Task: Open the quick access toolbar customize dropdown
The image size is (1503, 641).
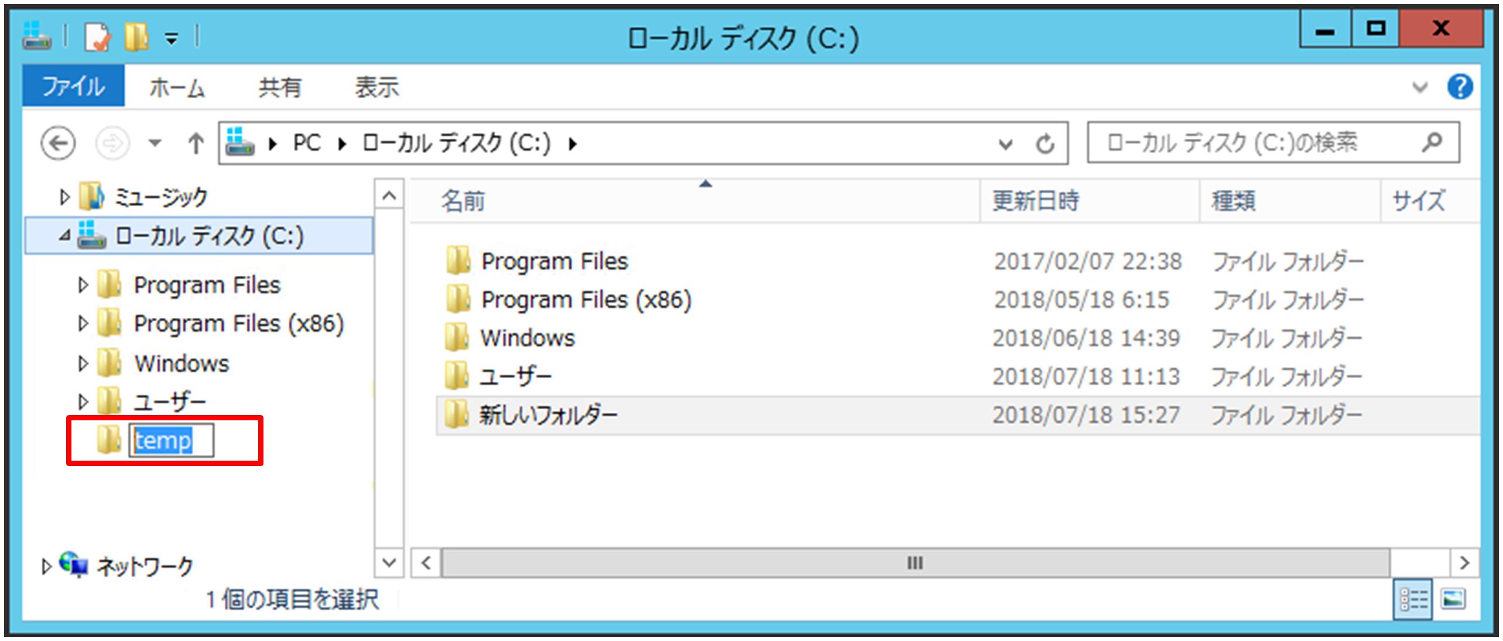Action: [x=172, y=39]
